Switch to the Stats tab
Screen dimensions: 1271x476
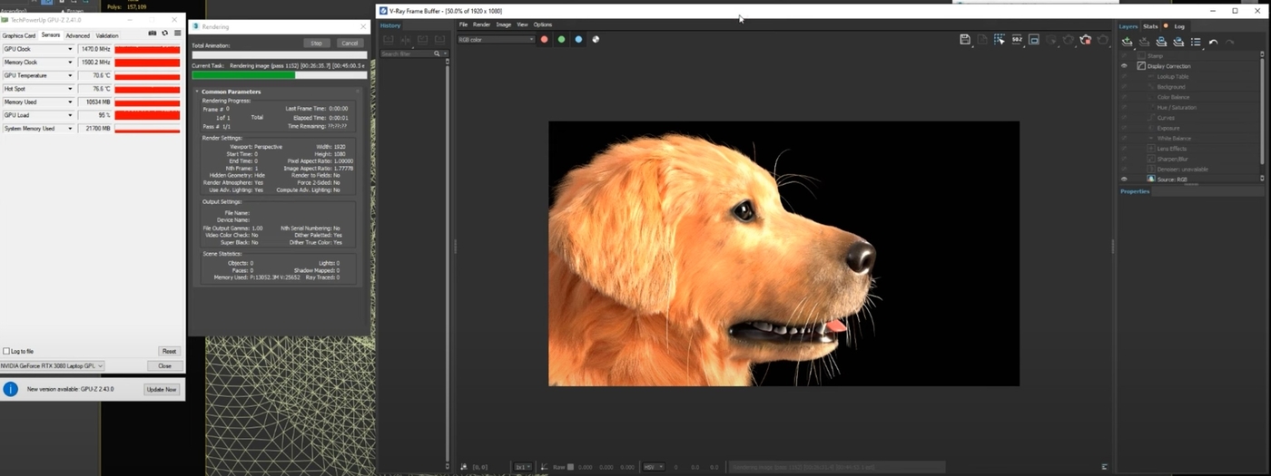click(x=1150, y=26)
